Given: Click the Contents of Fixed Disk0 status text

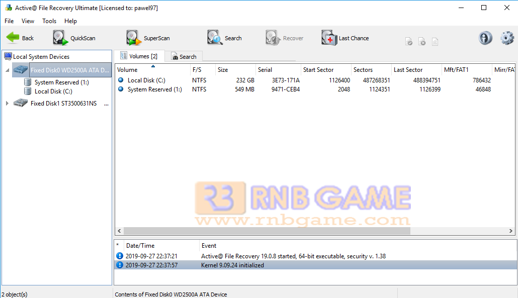Looking at the screenshot, I should 171,294.
